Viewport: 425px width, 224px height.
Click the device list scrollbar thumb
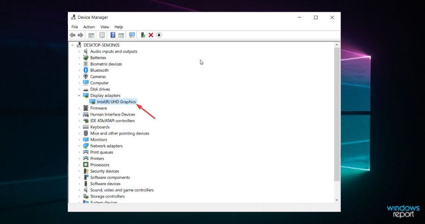pos(336,114)
